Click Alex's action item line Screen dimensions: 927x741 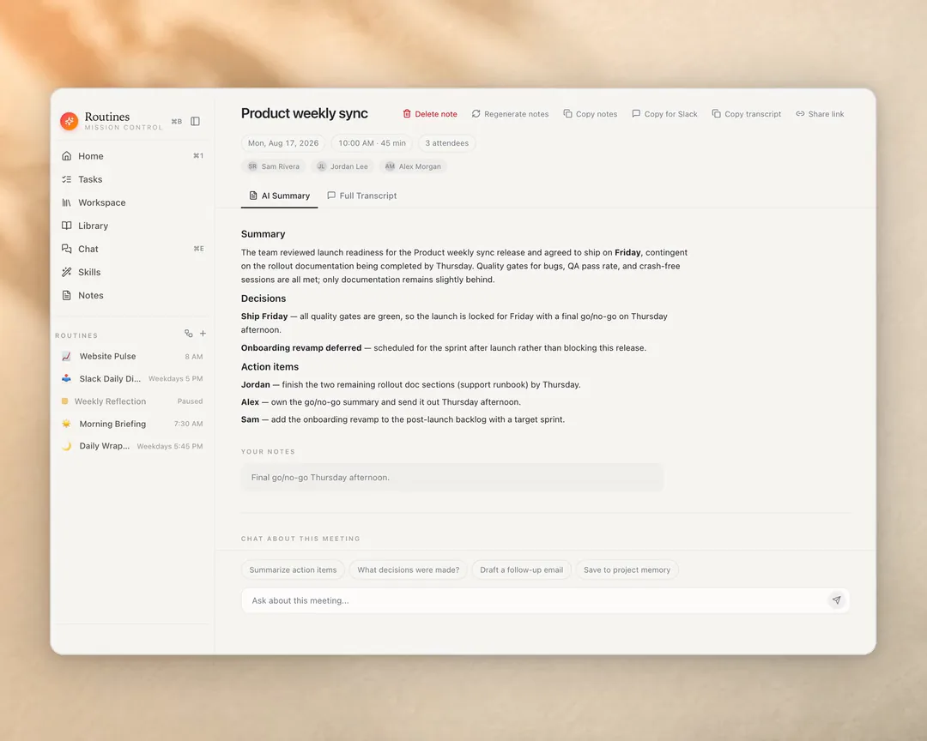tap(381, 402)
